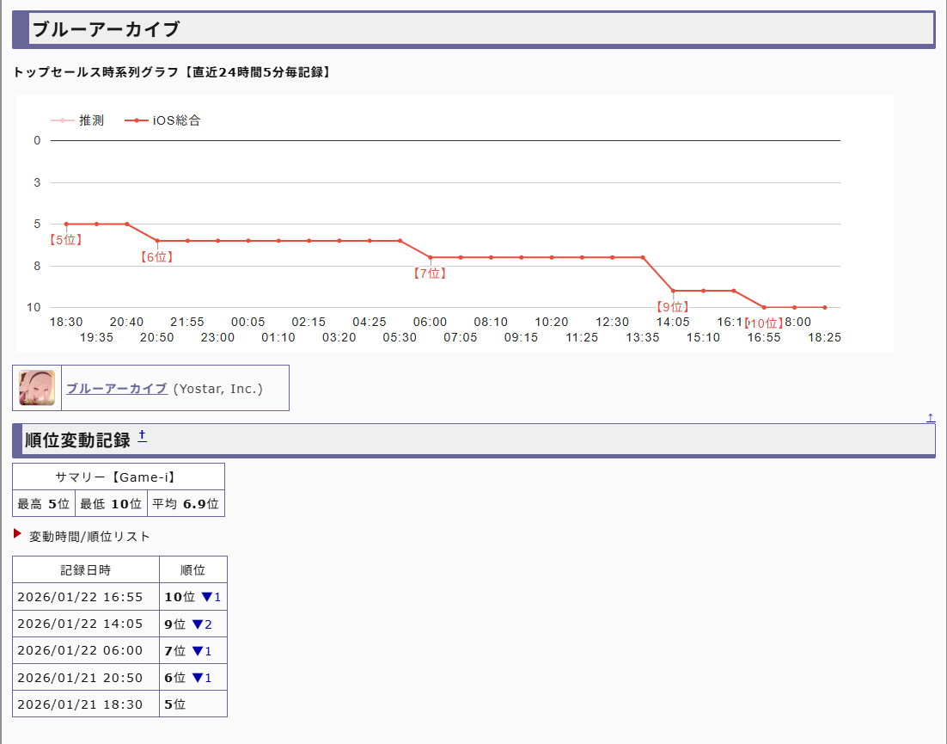
Task: Click the down arrow in the 16:55 row
Action: pos(209,597)
